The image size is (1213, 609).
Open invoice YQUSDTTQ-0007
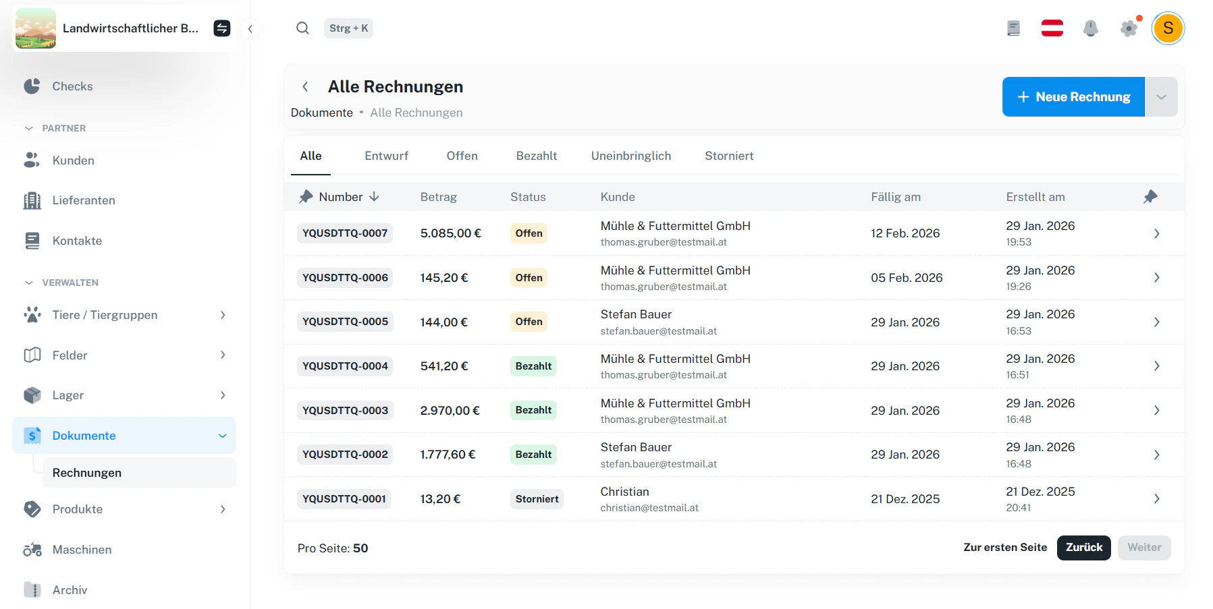(345, 233)
